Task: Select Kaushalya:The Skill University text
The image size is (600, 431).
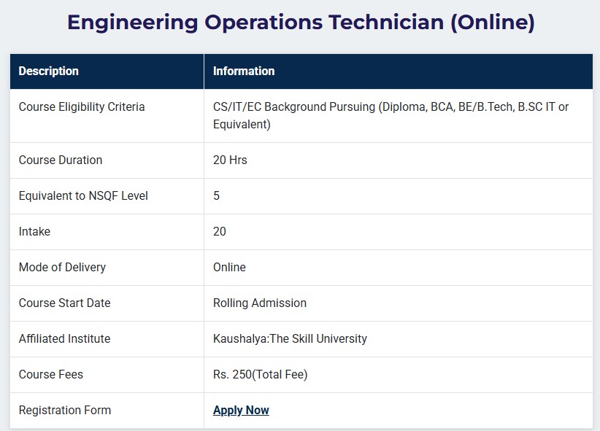Action: tap(290, 338)
